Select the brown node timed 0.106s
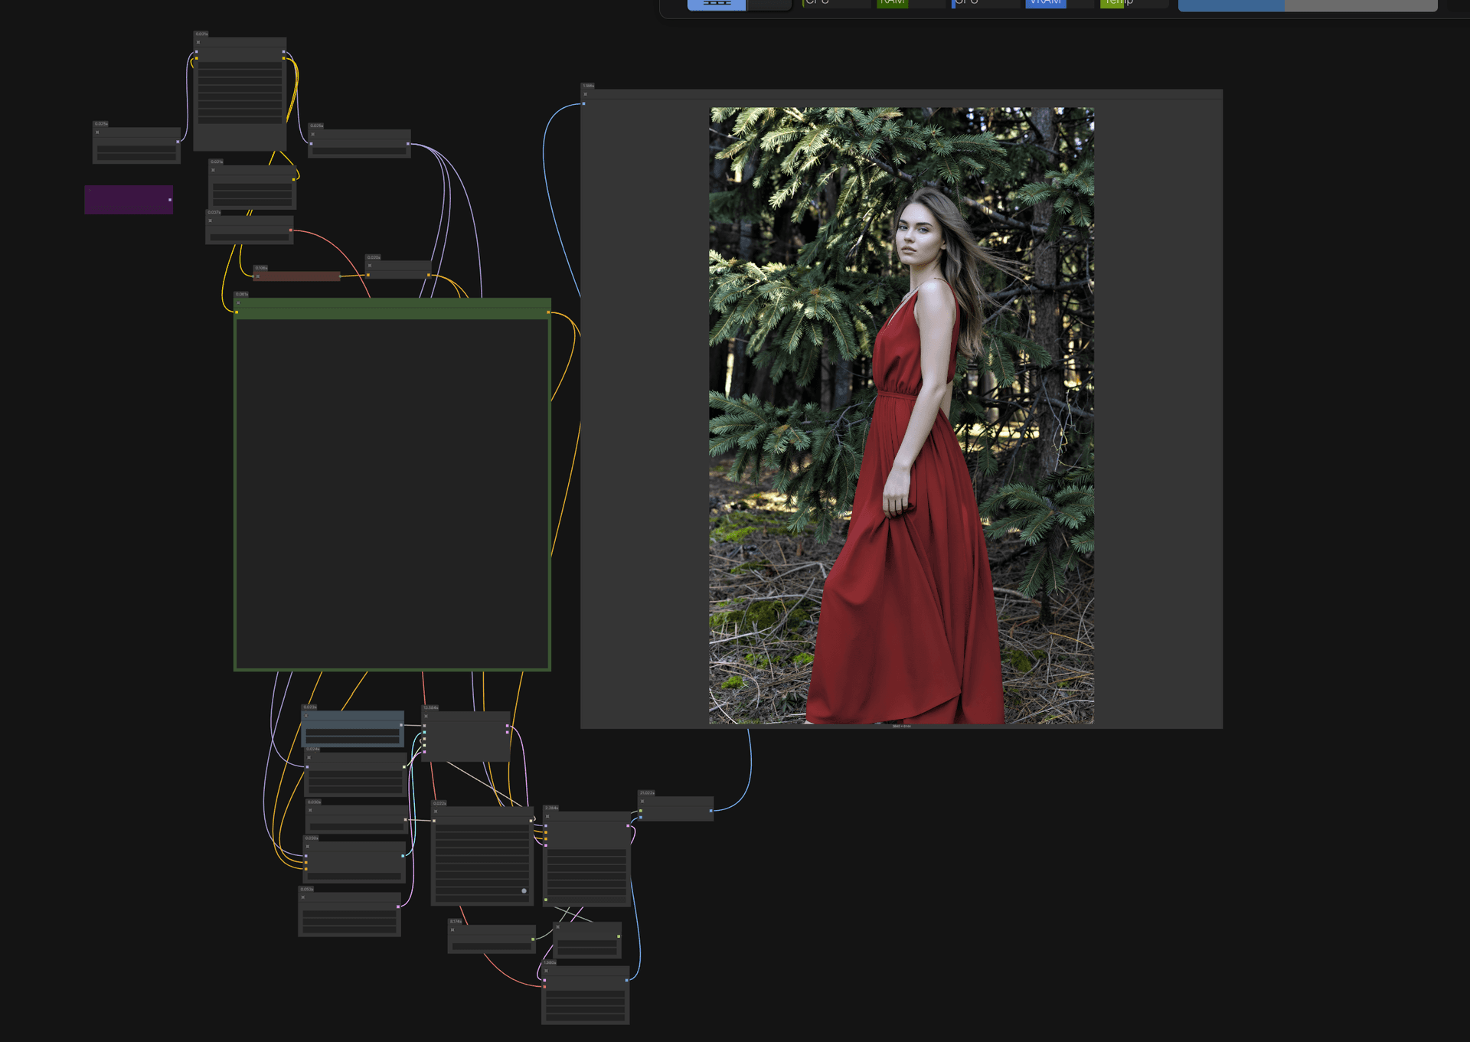Viewport: 1470px width, 1042px height. (x=297, y=276)
